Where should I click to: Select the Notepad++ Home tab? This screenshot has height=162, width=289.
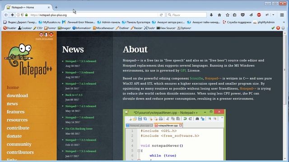[28, 7]
